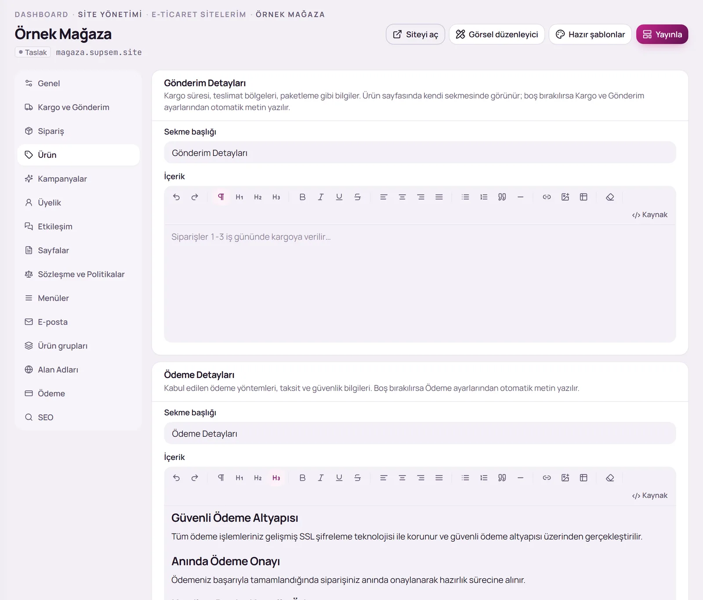Clear formatting in Gönderim Detayları editor
Viewport: 703px width, 600px height.
point(610,197)
